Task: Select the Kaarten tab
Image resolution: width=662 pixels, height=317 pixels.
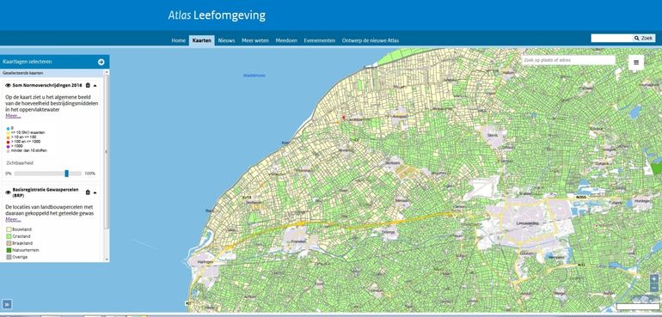Action: (x=202, y=40)
